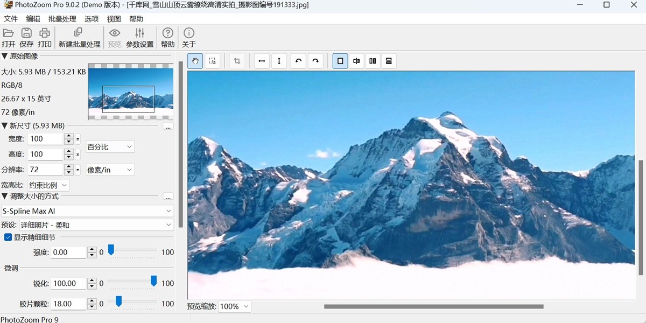Click the 帮助 help button in the toolbar
The image size is (646, 323).
coord(167,37)
